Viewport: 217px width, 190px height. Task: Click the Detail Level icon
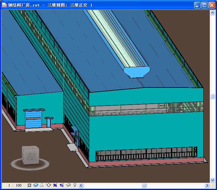point(29,185)
